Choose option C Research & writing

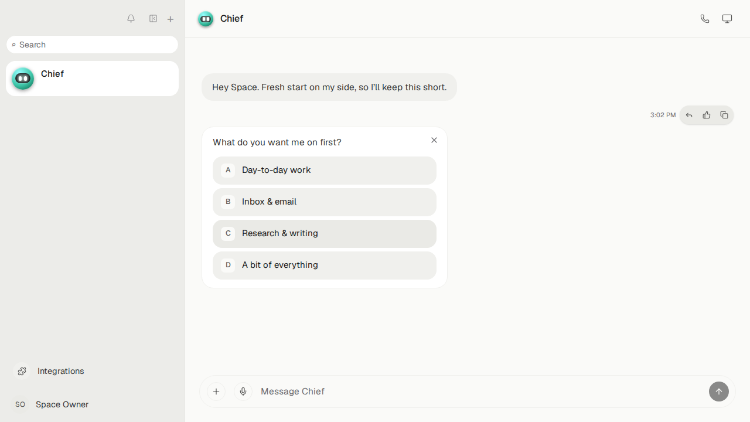tap(325, 234)
